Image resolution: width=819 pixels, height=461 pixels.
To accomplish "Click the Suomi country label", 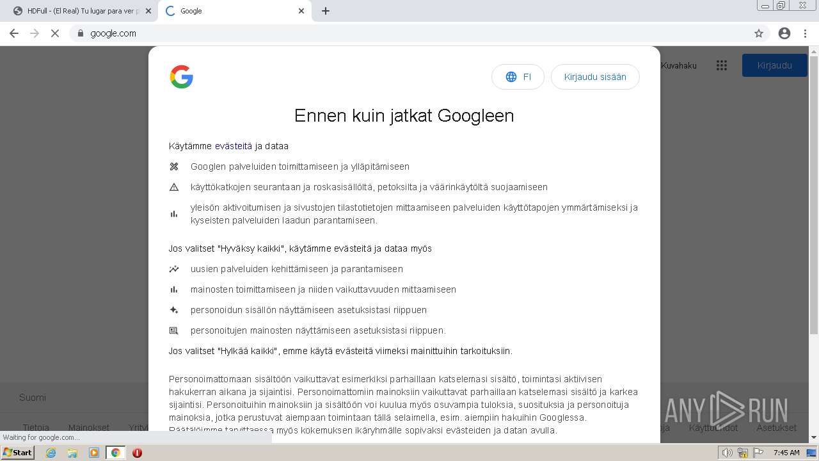I will pyautogui.click(x=33, y=397).
